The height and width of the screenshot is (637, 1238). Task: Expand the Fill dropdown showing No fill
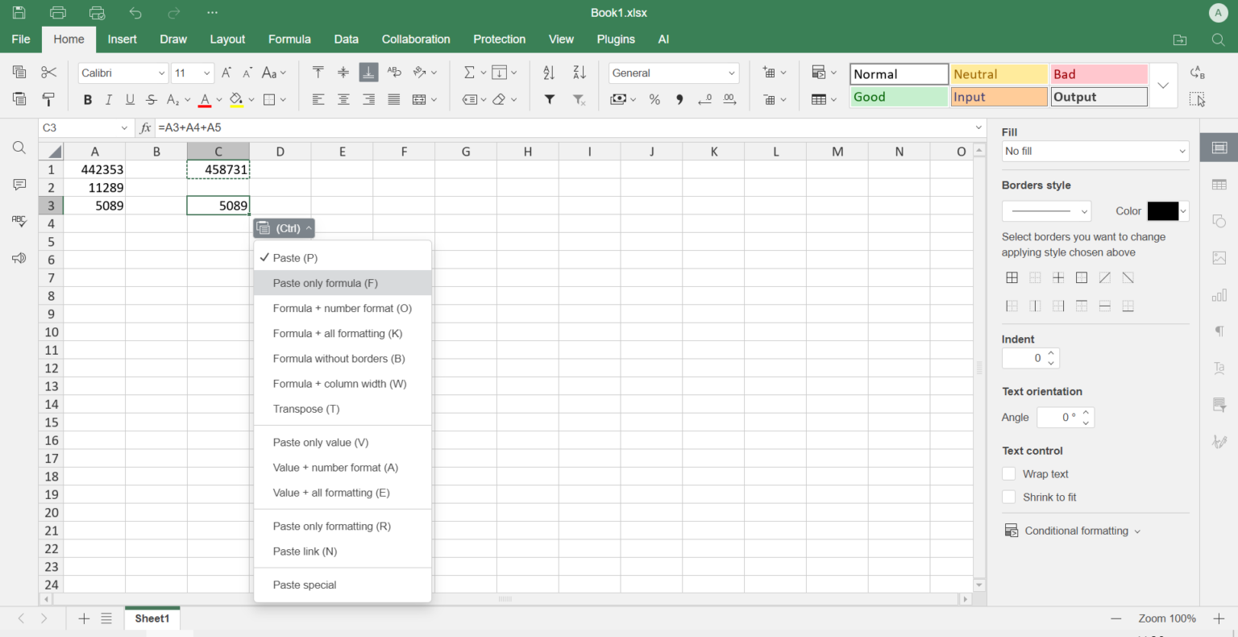[1095, 151]
